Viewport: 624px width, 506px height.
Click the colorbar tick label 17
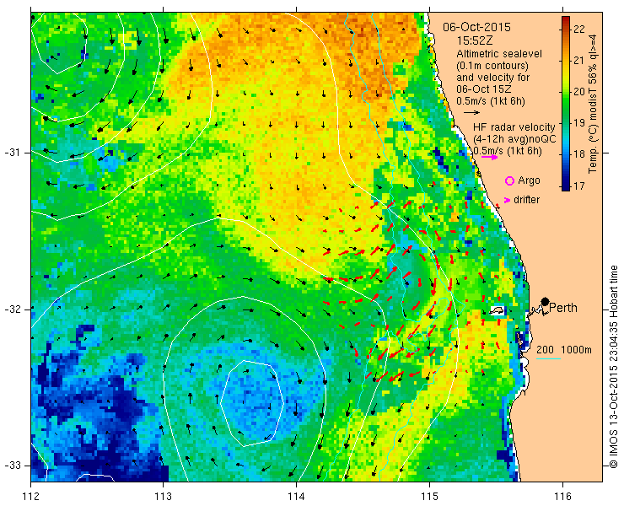click(x=579, y=186)
